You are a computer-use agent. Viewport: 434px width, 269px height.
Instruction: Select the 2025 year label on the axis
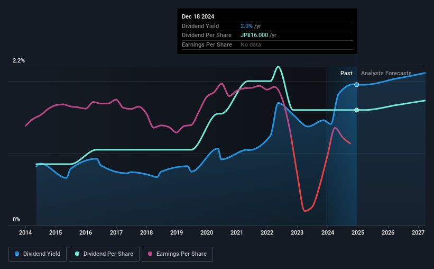(357, 232)
